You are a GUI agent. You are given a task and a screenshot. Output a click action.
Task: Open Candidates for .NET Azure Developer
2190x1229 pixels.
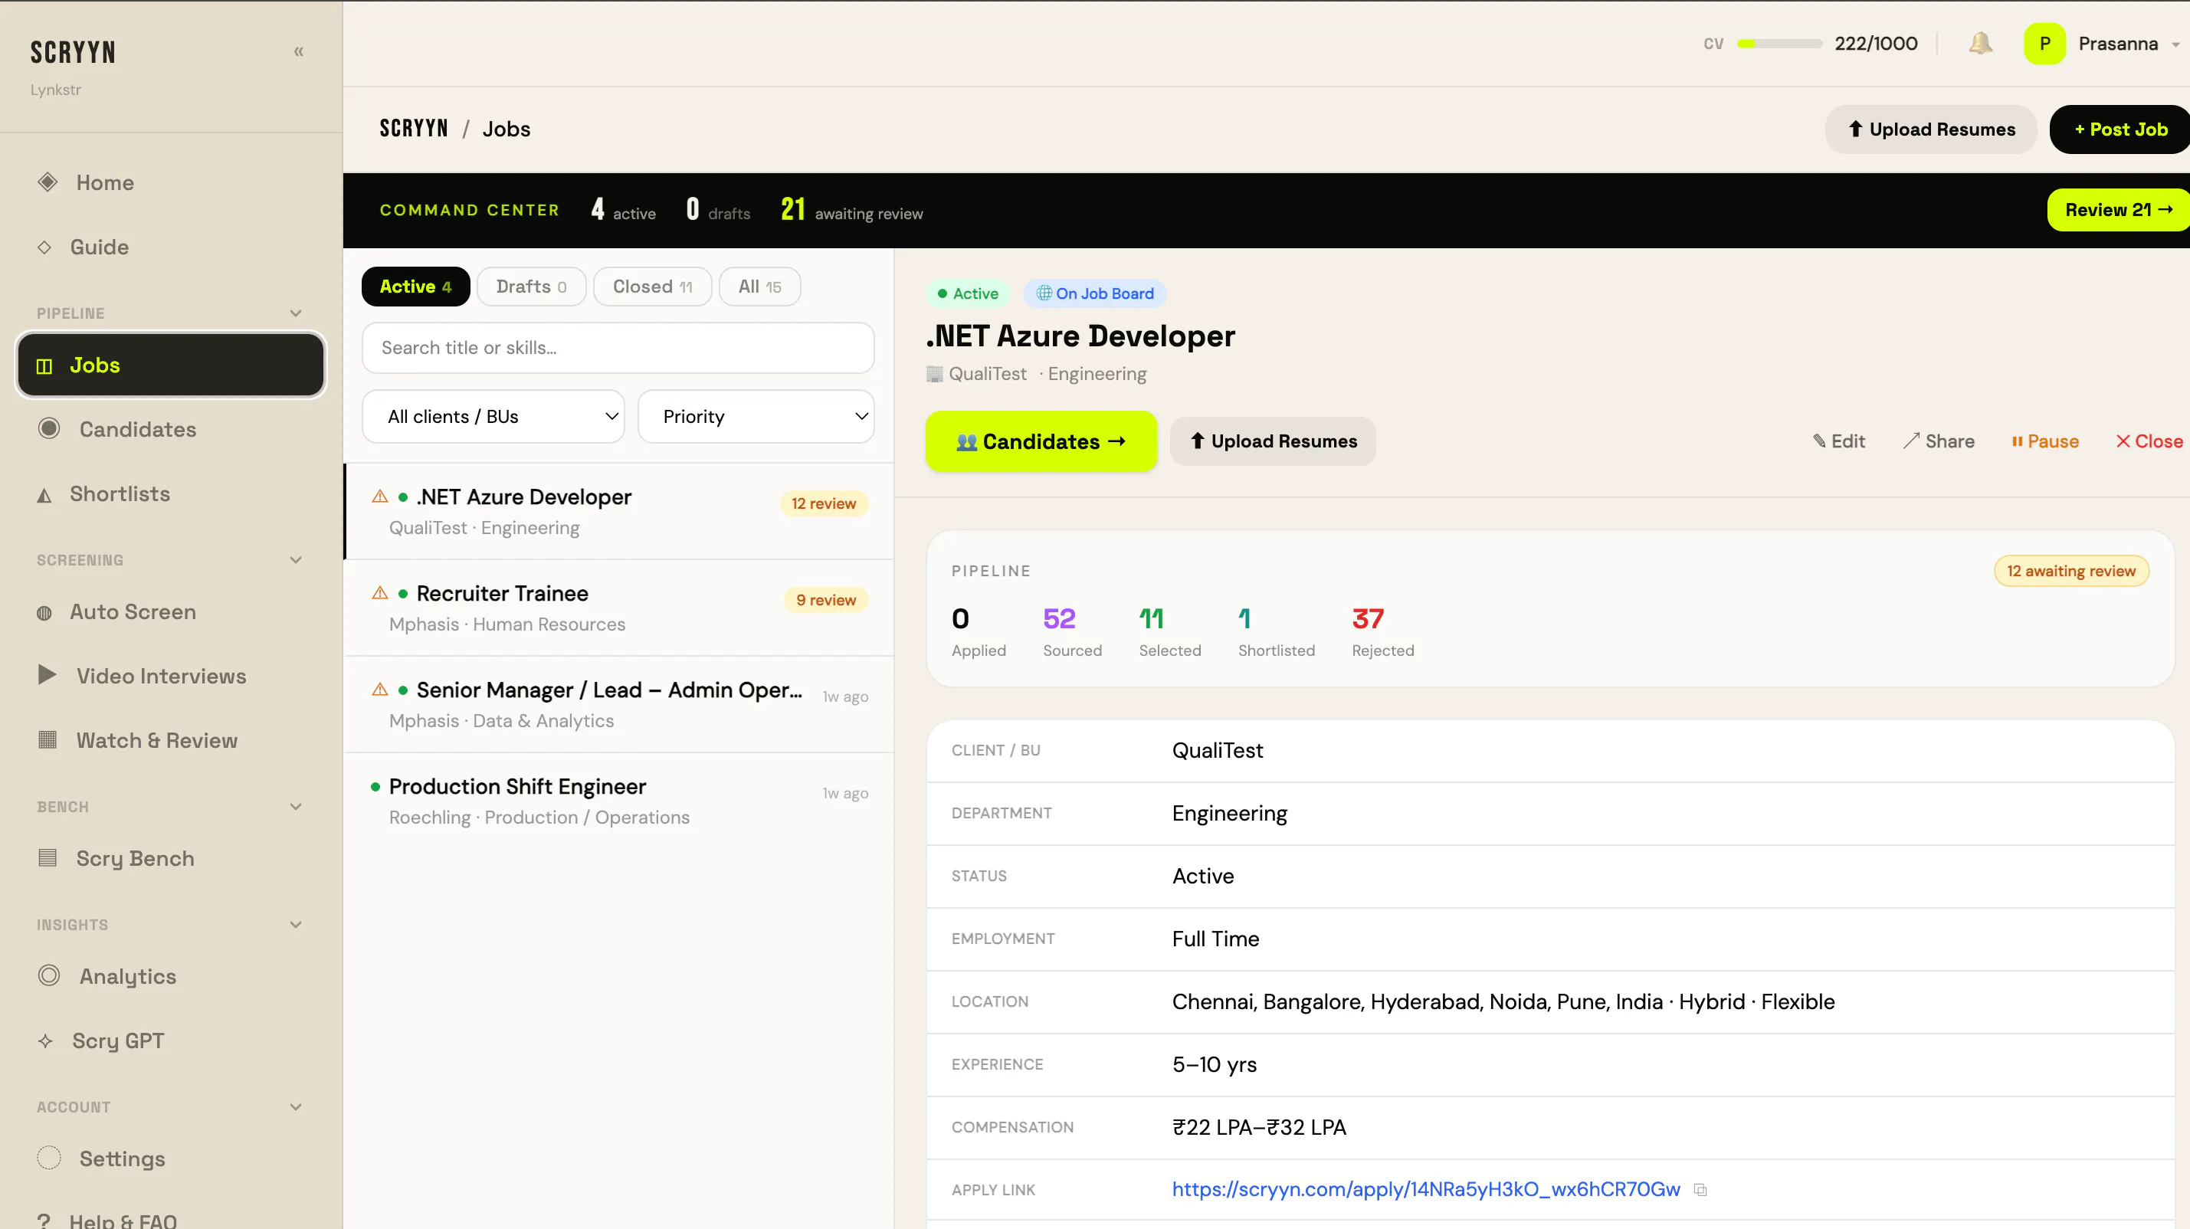click(x=1041, y=441)
